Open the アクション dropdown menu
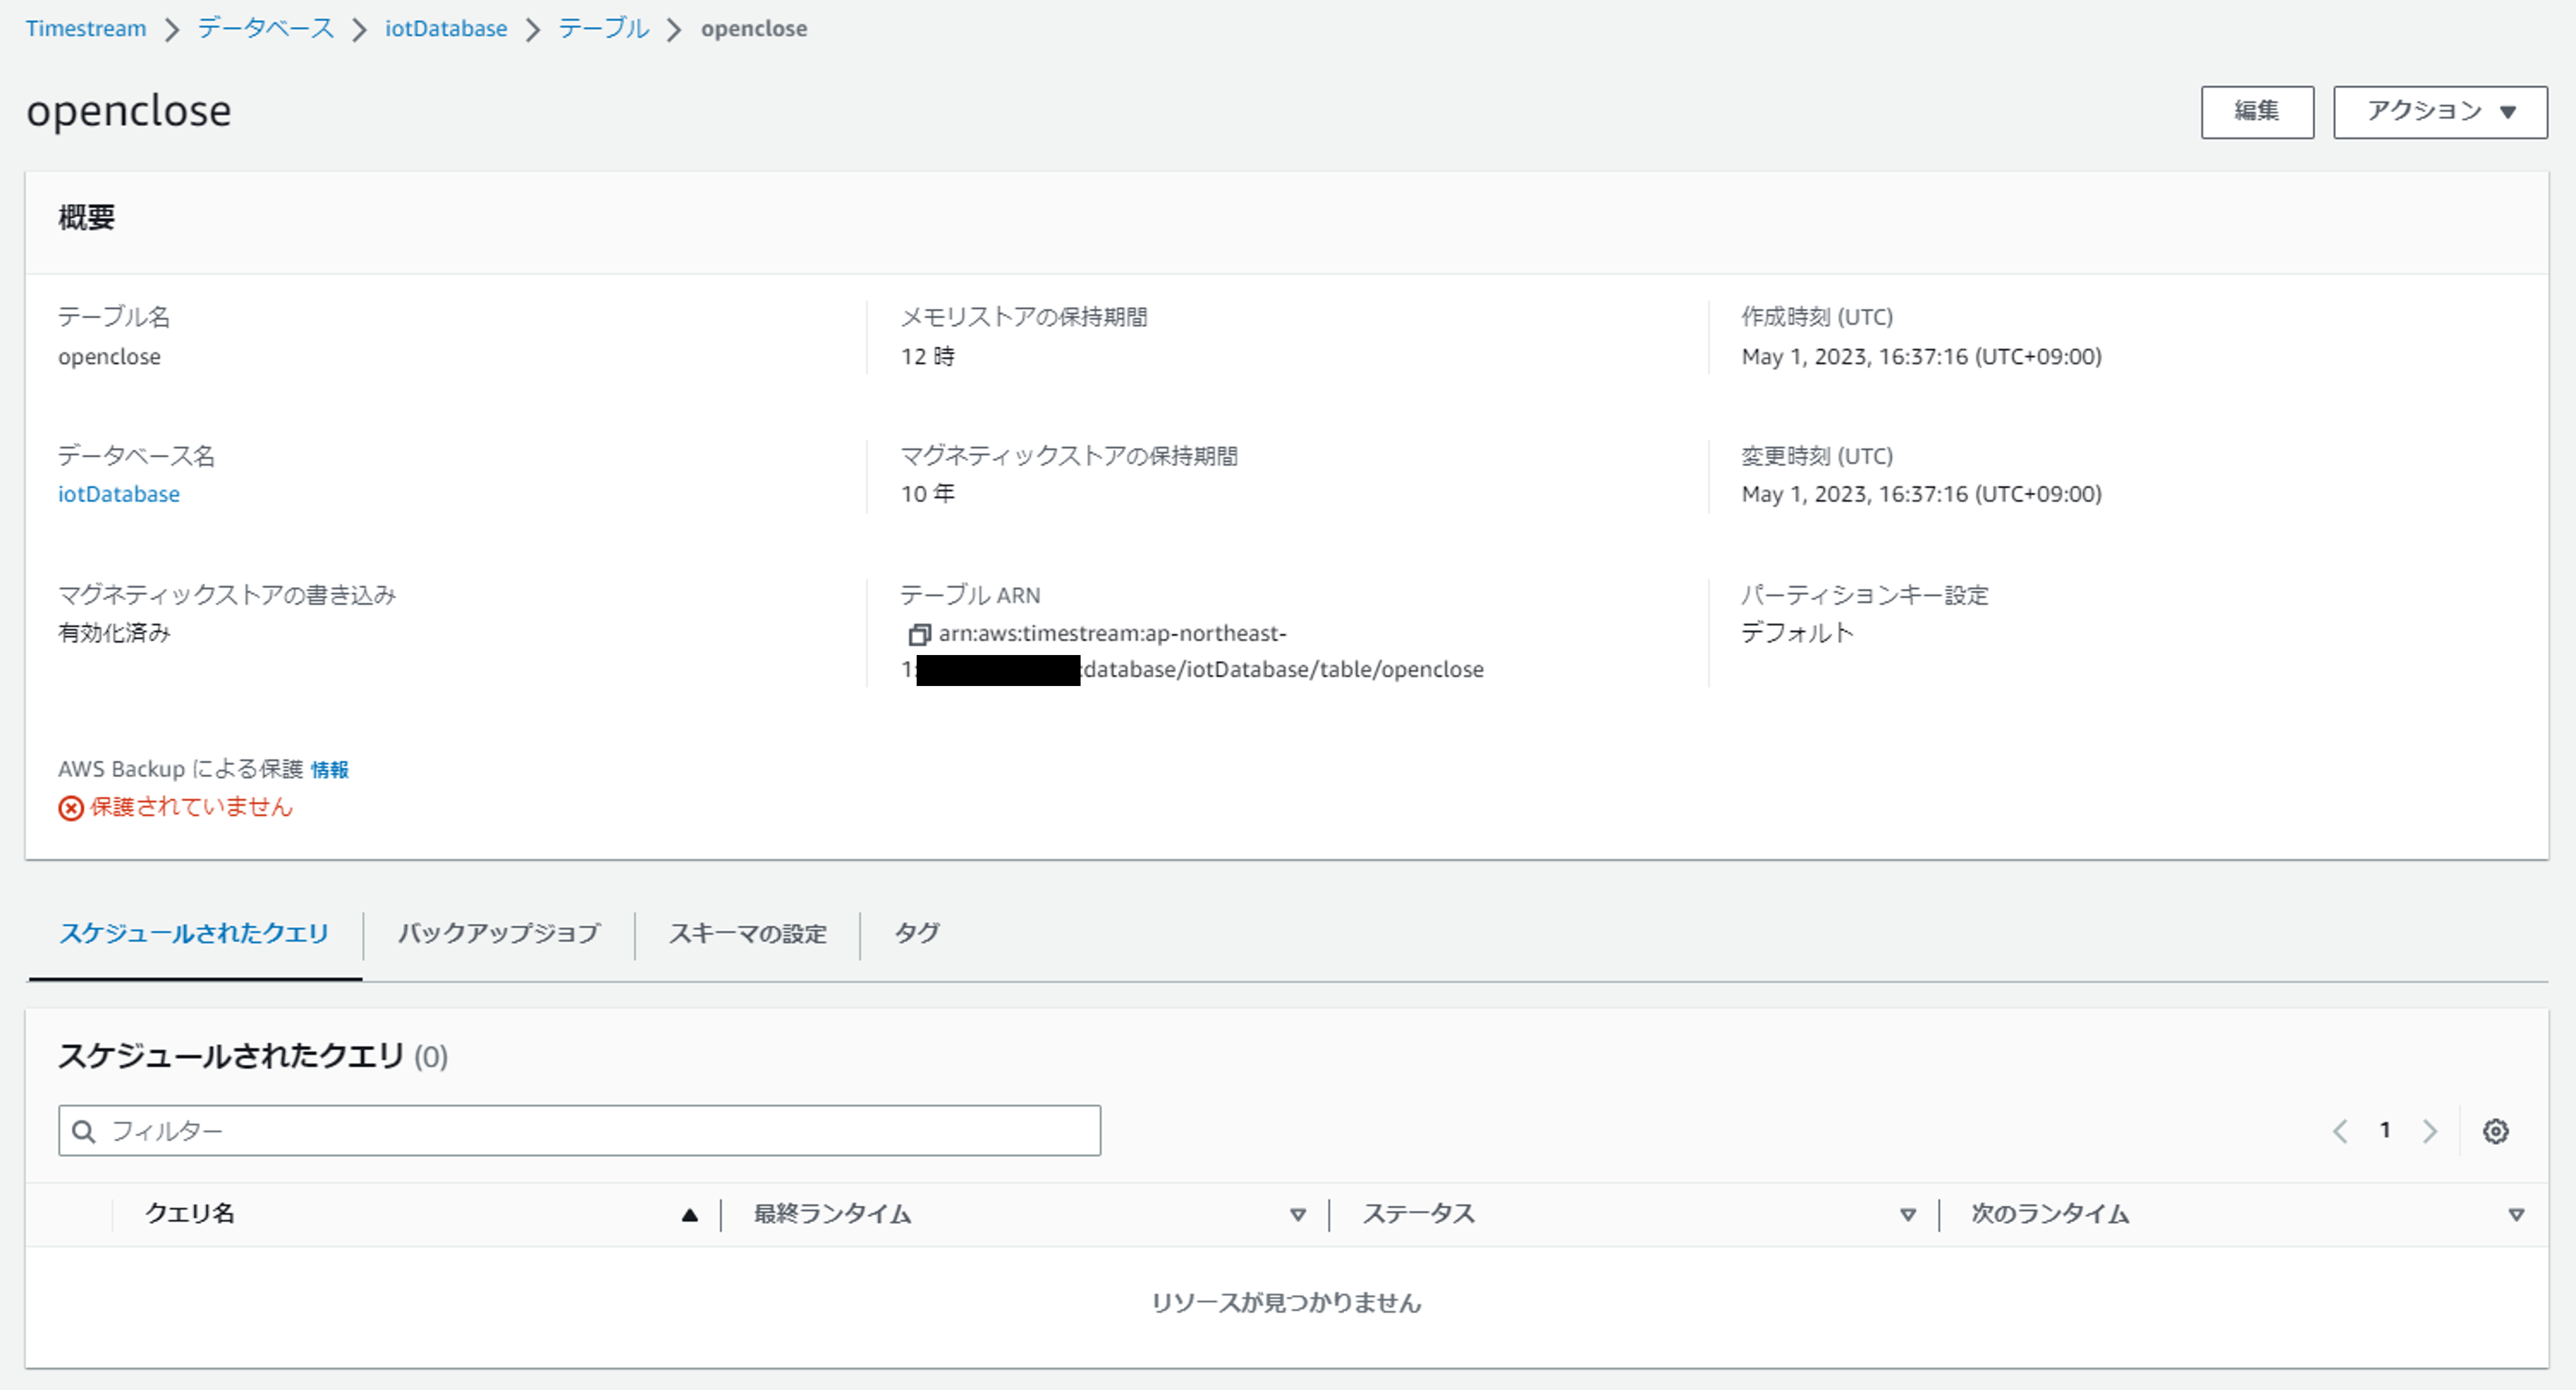The width and height of the screenshot is (2576, 1390). 2439,112
